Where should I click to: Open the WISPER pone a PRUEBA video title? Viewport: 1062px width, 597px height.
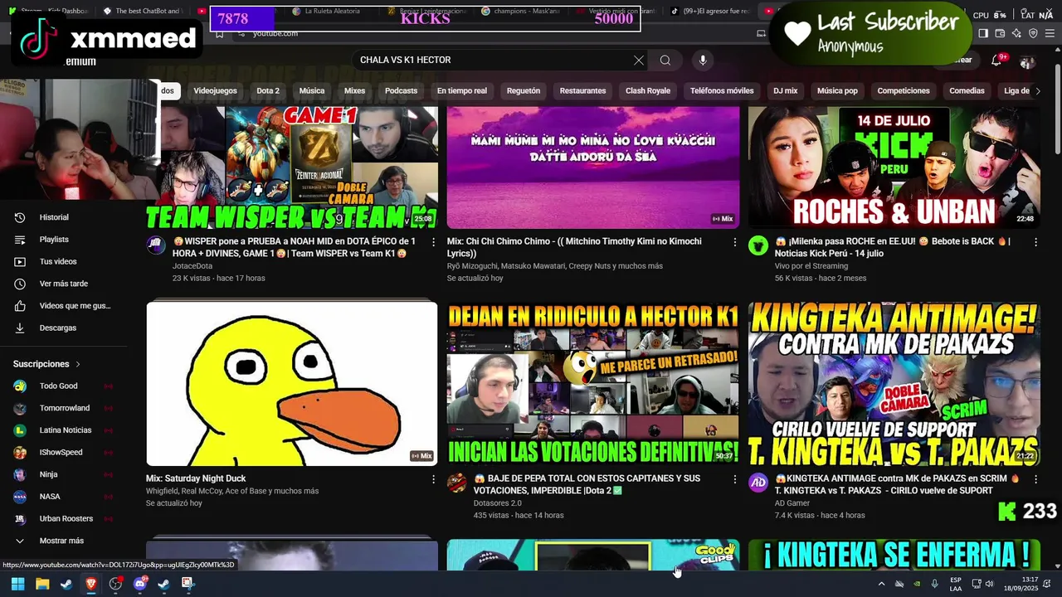coord(294,247)
